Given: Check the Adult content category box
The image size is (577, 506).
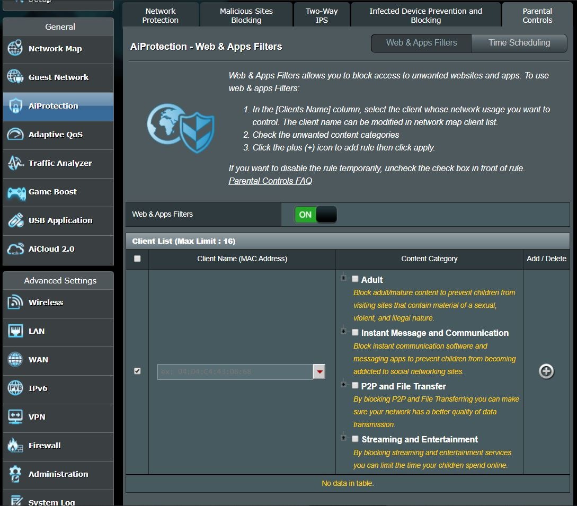Looking at the screenshot, I should click(355, 279).
